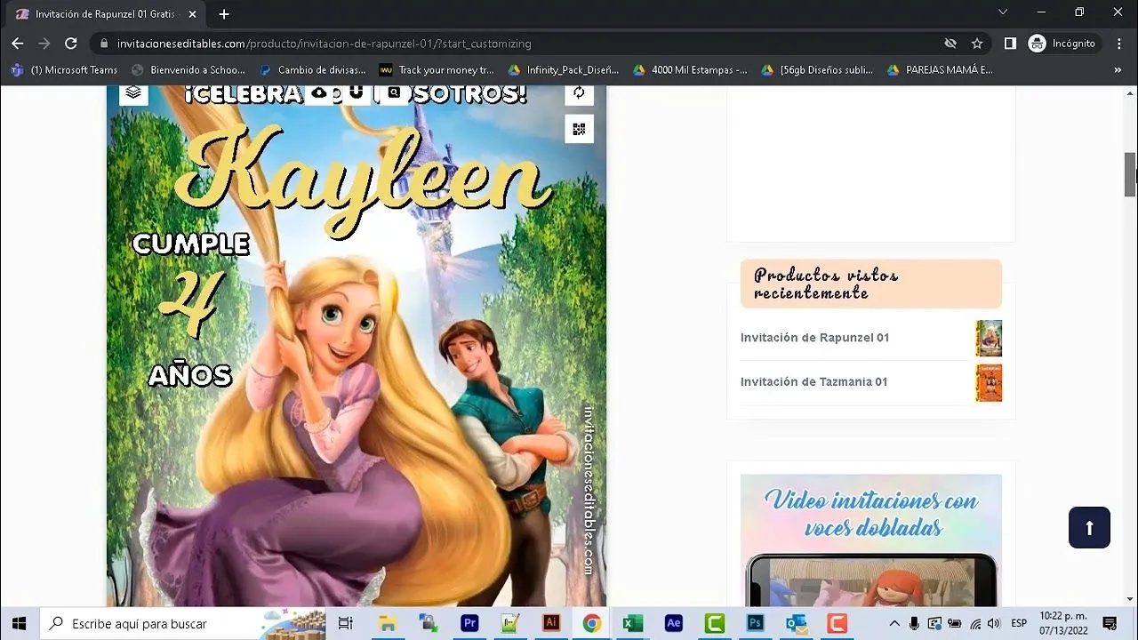Close the Invitación de Rapunzel tab
Viewport: 1138px width, 640px height.
(192, 14)
